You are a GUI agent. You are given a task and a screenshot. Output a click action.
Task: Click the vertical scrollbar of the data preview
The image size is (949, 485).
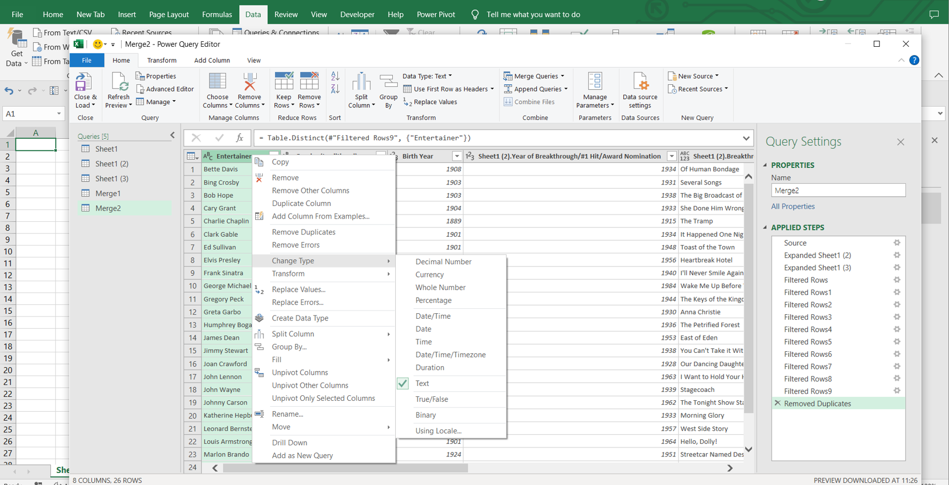coord(748,299)
